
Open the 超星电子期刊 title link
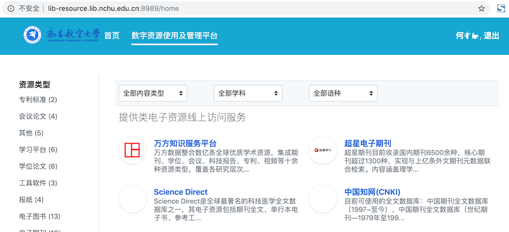[368, 143]
